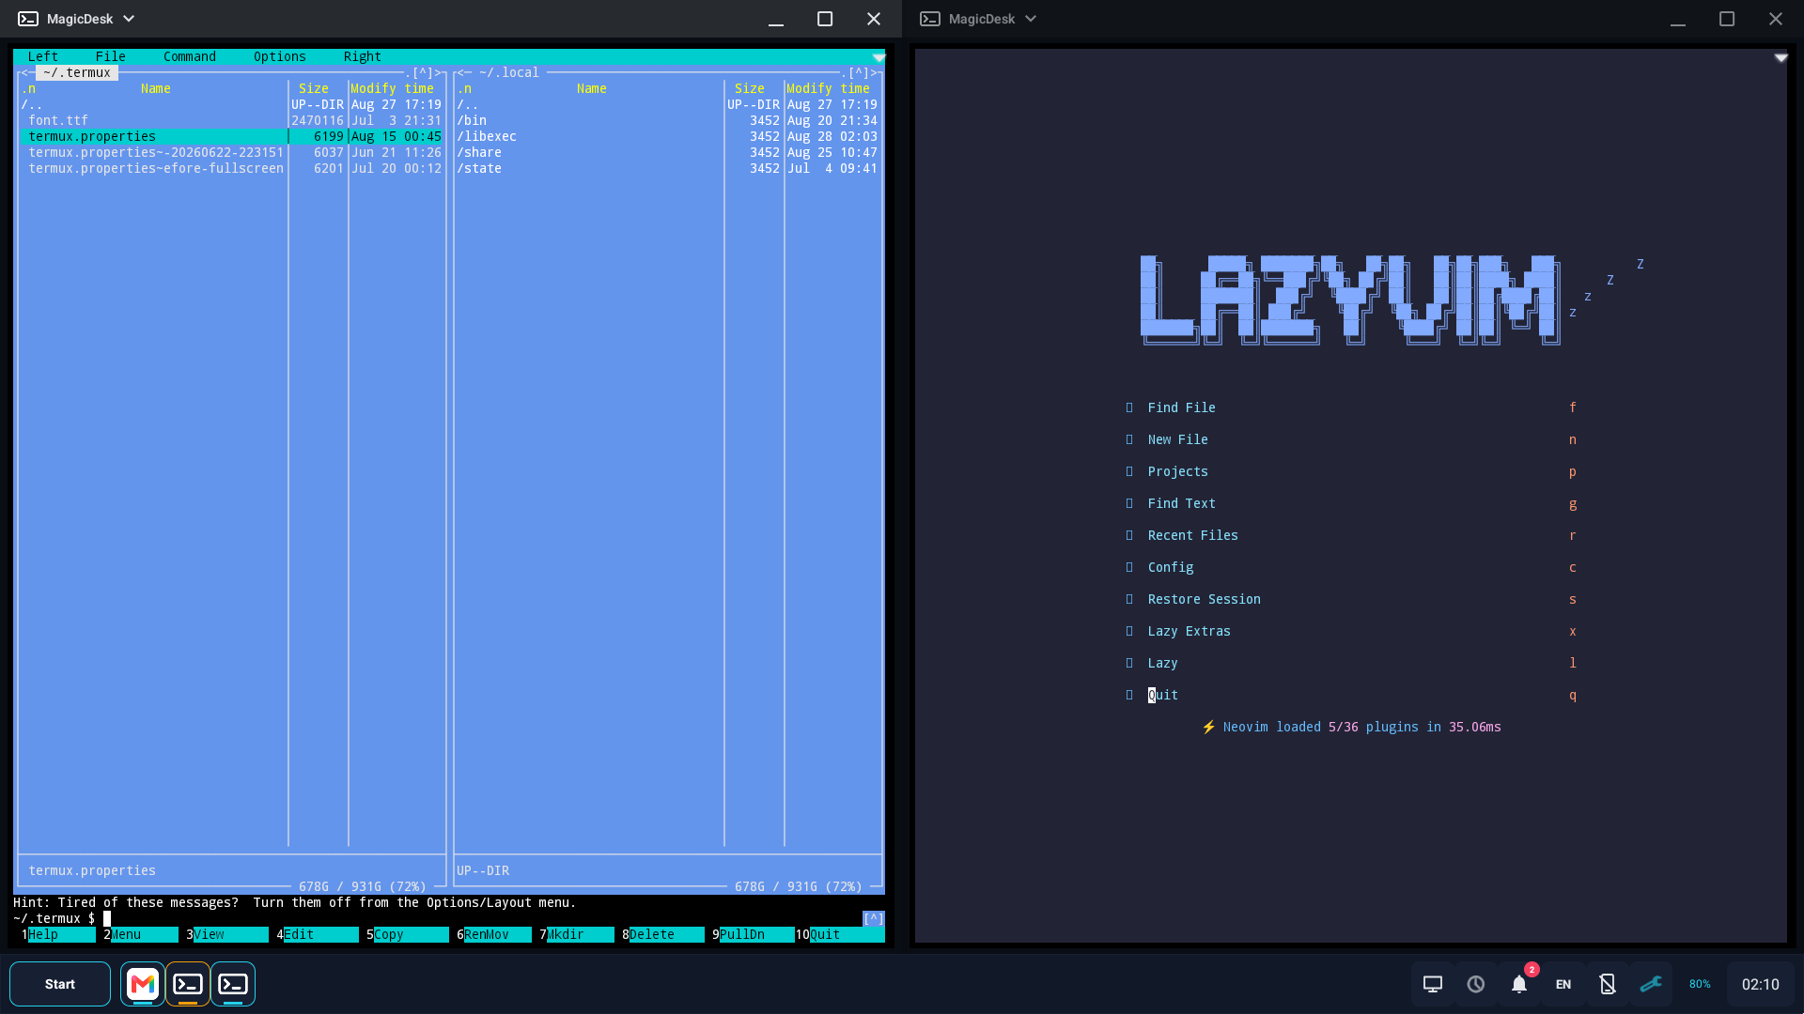Click the 2 Menu function key
The height and width of the screenshot is (1014, 1804).
click(140, 934)
